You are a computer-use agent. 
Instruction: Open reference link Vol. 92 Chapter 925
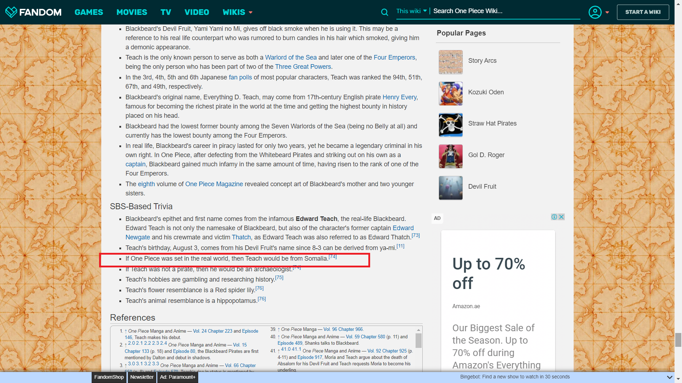click(x=387, y=351)
